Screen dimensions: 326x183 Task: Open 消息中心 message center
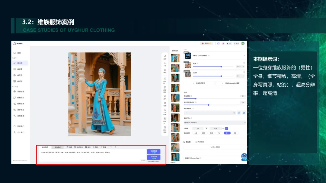tap(19, 126)
